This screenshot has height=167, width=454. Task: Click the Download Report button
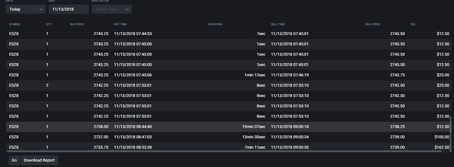39,160
